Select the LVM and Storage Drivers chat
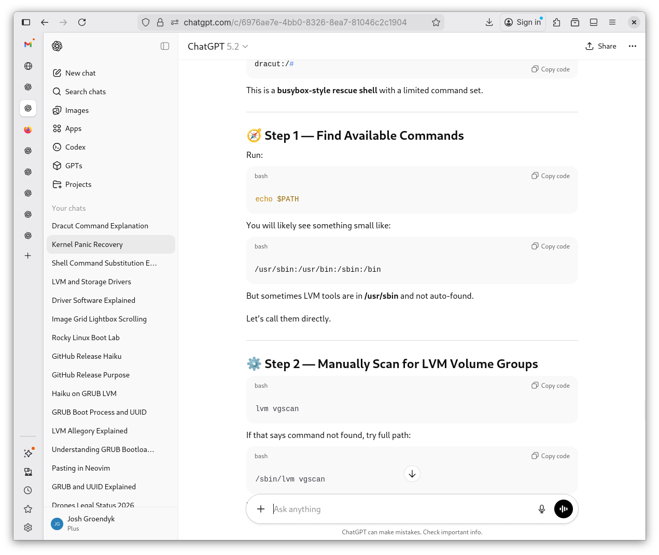The height and width of the screenshot is (555, 659). coord(91,282)
